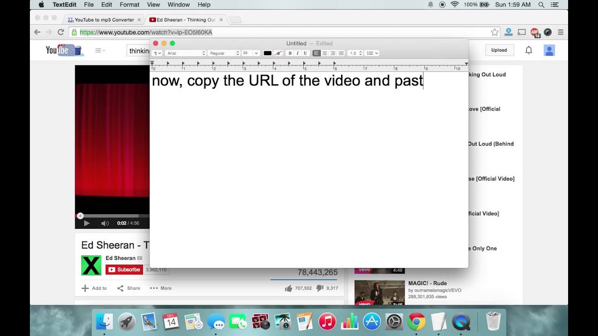Click Share under the video
This screenshot has width=598, height=336.
128,288
